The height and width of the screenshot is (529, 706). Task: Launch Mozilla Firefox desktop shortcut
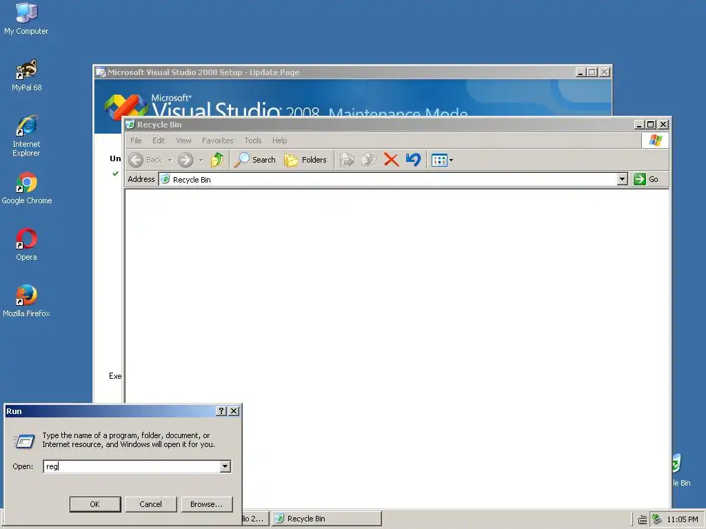(x=26, y=301)
